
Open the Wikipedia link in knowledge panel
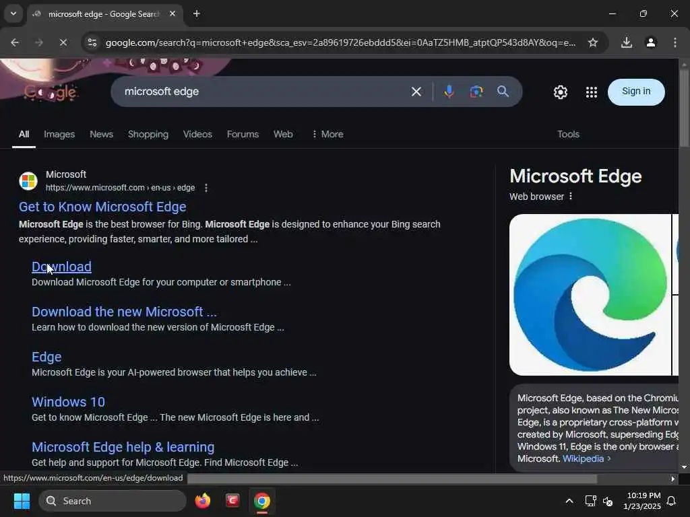pos(583,458)
